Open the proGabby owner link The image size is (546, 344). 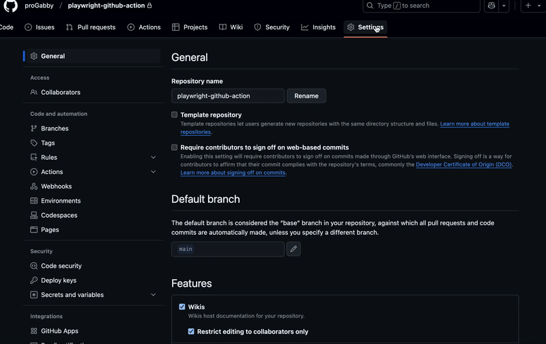point(39,5)
